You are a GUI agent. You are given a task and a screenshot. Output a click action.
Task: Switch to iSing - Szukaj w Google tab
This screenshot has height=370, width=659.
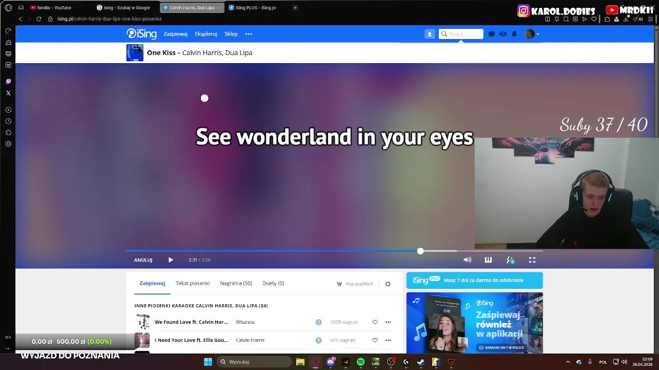coord(124,8)
